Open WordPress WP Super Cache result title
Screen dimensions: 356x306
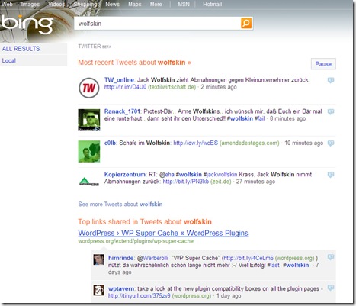click(163, 233)
